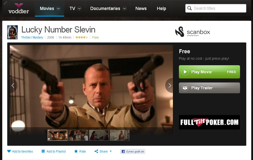This screenshot has width=253, height=160.
Task: Expand the Documentaries dropdown arrow
Action: (x=125, y=8)
